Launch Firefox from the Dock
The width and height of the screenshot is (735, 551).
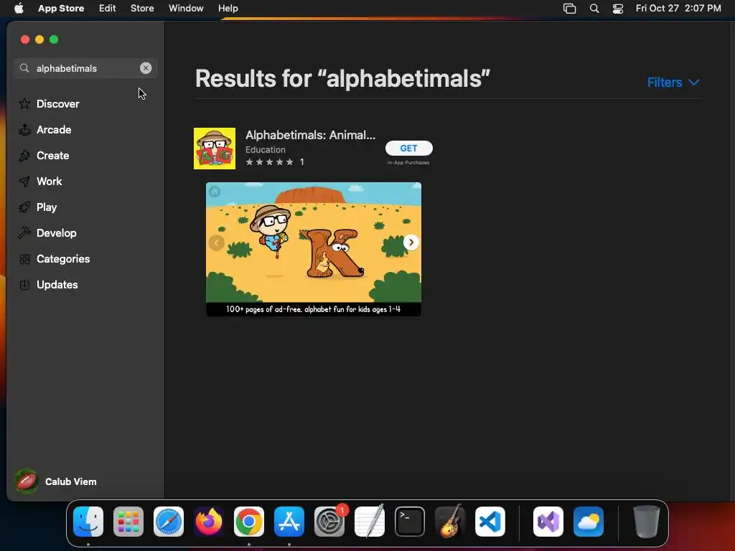point(209,522)
